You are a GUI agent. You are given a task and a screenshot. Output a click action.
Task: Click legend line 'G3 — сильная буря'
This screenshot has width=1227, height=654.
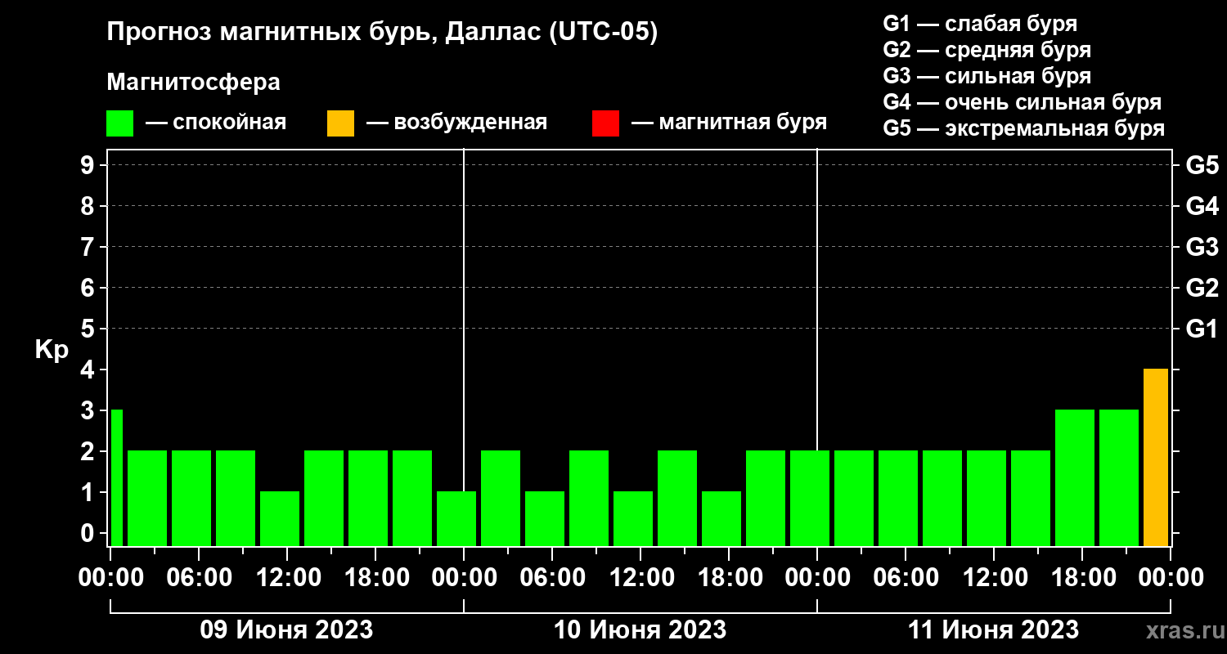pyautogui.click(x=987, y=76)
